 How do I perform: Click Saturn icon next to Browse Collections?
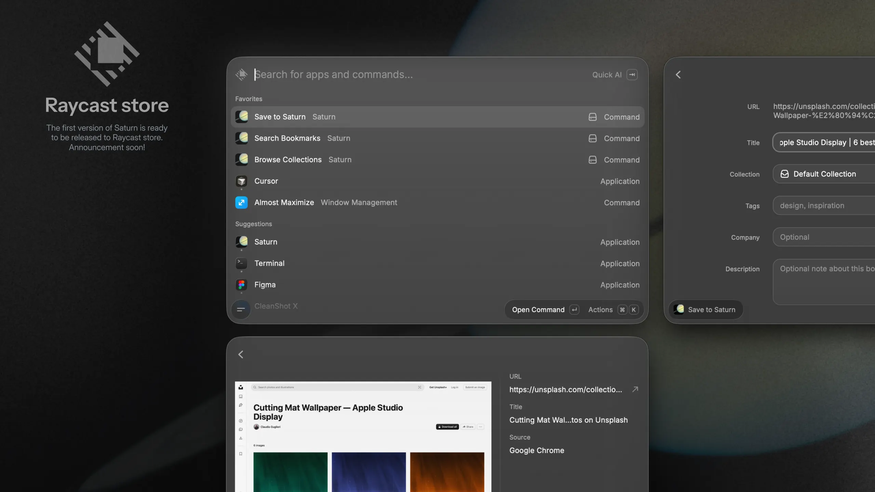pyautogui.click(x=242, y=160)
